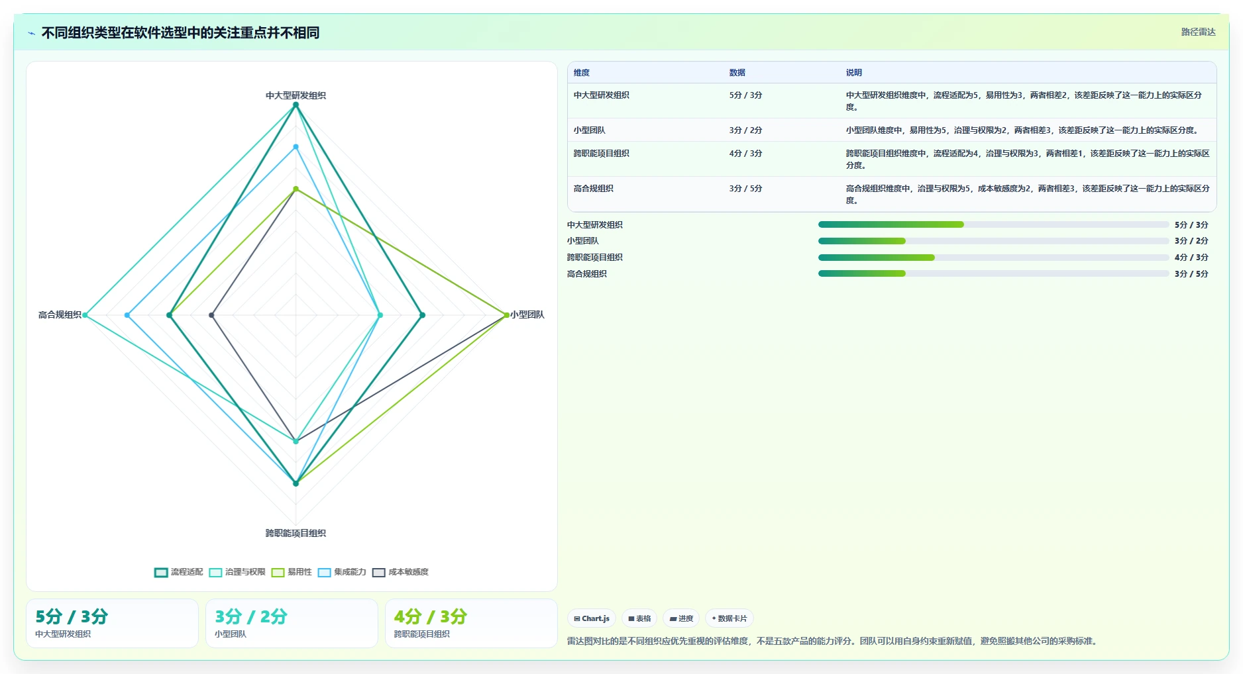Click the Chart.js tag chip
Viewport: 1243px width, 674px height.
pyautogui.click(x=592, y=618)
